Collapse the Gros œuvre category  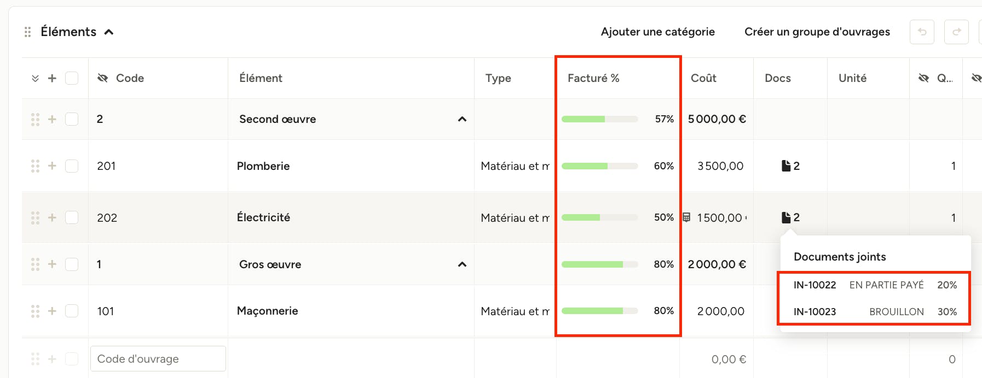[x=462, y=264]
